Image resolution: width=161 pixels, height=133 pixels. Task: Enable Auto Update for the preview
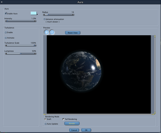point(45,124)
